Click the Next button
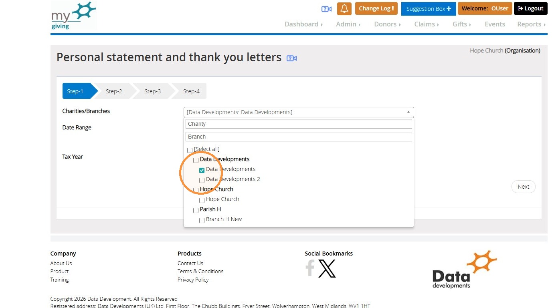 523,187
